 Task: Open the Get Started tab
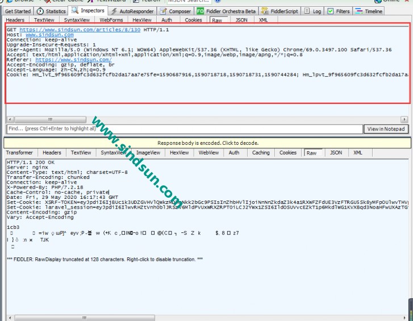(x=18, y=11)
